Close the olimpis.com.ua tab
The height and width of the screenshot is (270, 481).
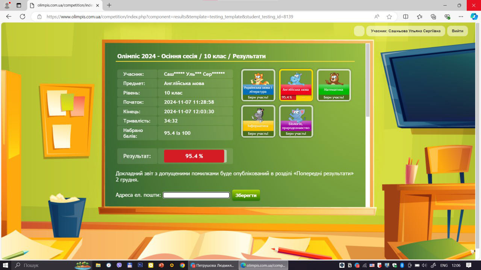click(x=97, y=5)
